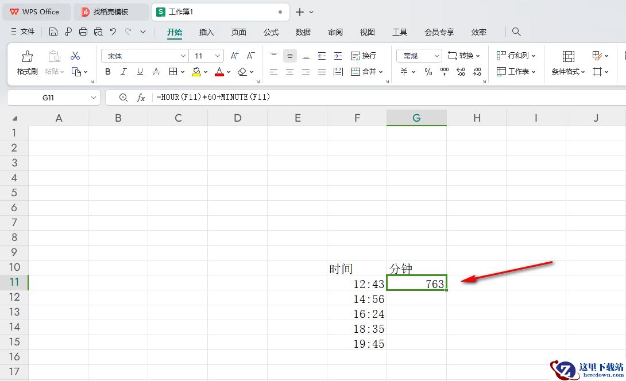
Task: Toggle Bold formatting
Action: pyautogui.click(x=108, y=72)
